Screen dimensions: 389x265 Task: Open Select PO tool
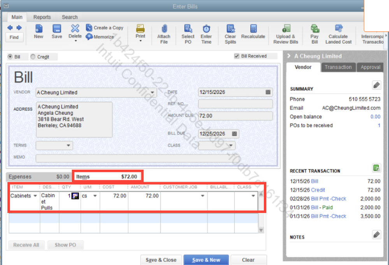click(188, 34)
